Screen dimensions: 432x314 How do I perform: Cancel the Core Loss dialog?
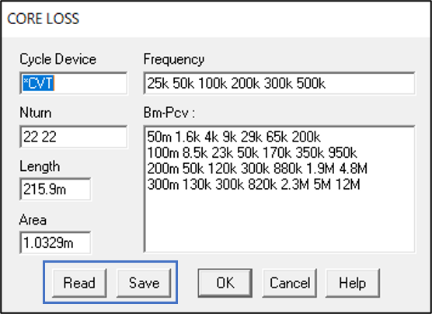[x=290, y=283]
